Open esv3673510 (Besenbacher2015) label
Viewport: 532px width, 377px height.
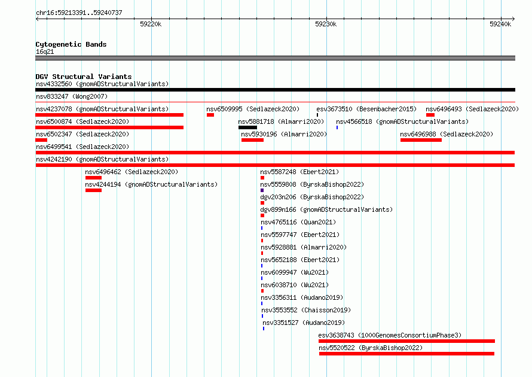pyautogui.click(x=366, y=109)
